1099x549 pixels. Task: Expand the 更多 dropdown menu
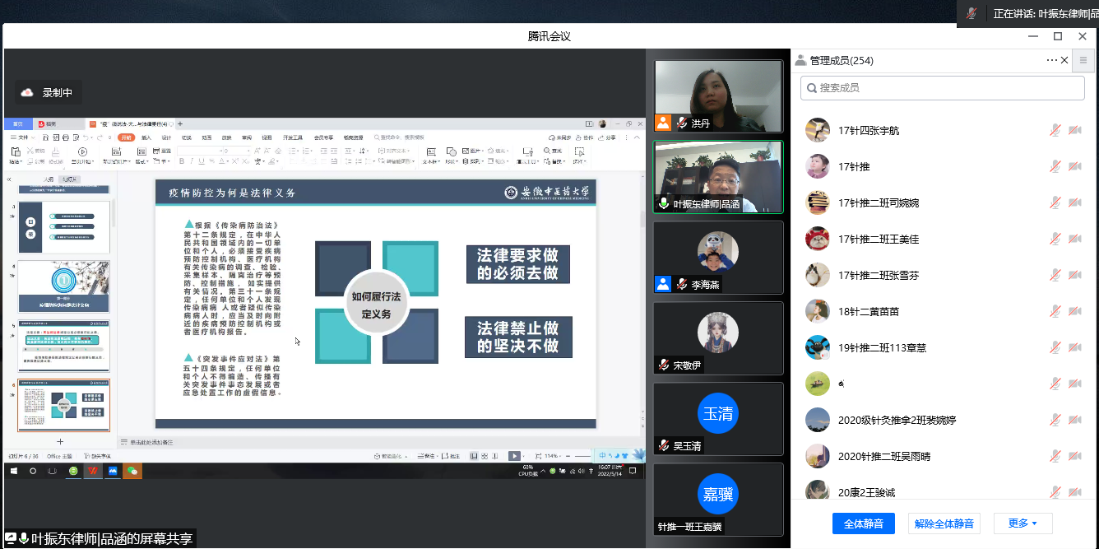click(1022, 523)
